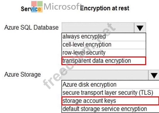Click the Microsoft wordmark text

[x=63, y=6]
